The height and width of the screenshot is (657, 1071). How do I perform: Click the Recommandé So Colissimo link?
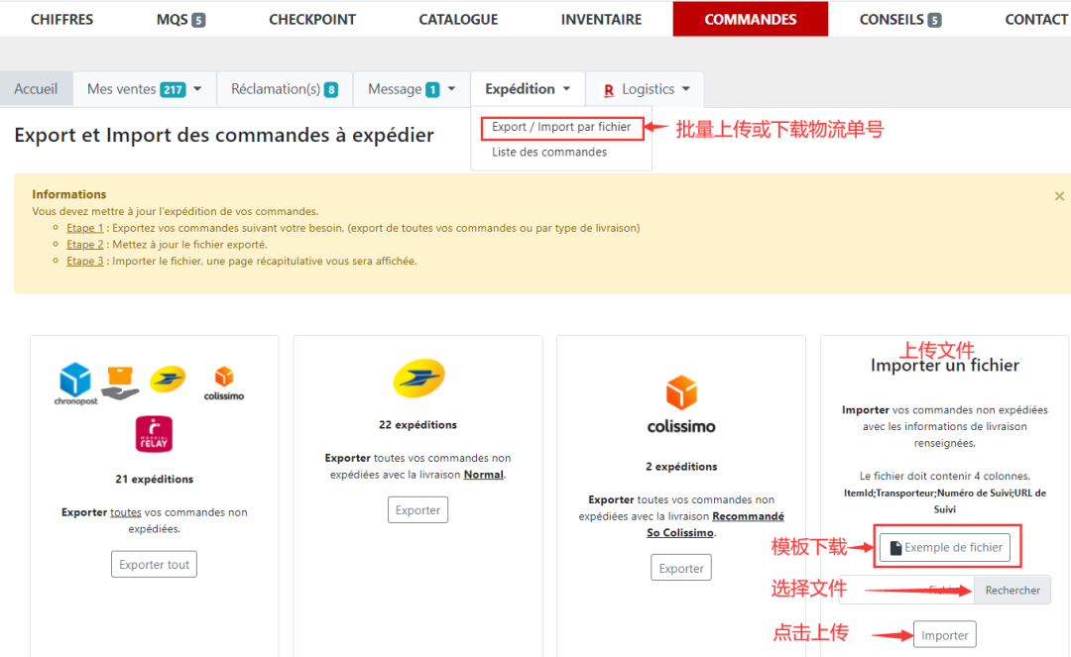[x=715, y=524]
